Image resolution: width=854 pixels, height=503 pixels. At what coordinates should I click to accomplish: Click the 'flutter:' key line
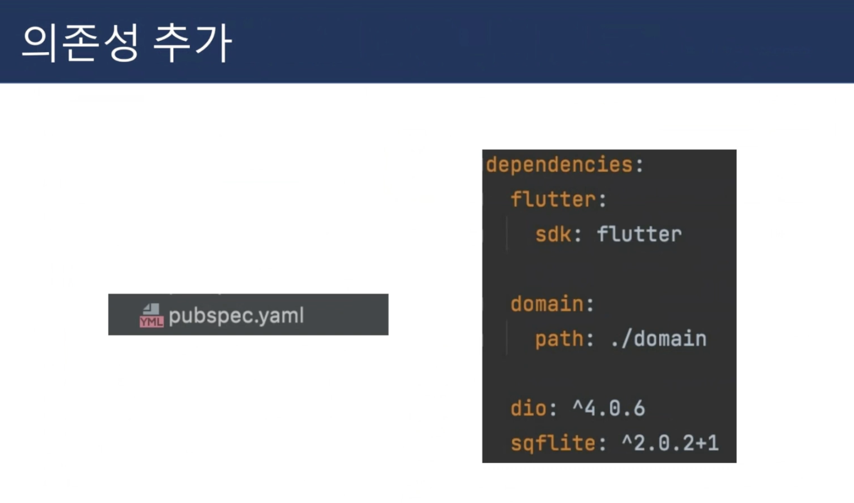(x=559, y=200)
